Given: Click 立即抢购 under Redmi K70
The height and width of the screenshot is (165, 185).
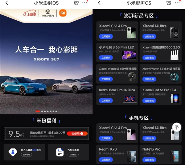Looking at the screenshot, I should 106,160.
